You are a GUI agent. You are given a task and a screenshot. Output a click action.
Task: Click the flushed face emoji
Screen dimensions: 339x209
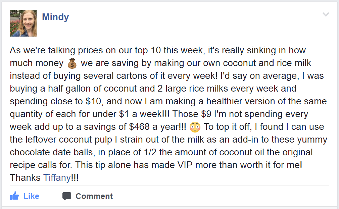point(195,127)
